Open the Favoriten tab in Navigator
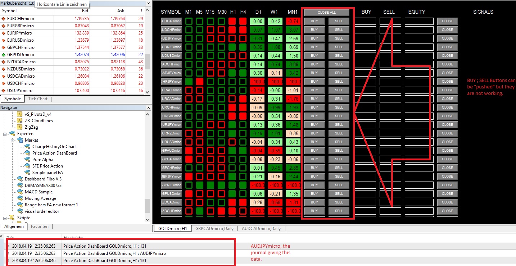The width and height of the screenshot is (516, 266). point(40,226)
